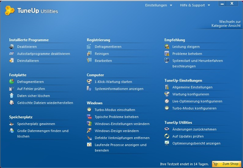The width and height of the screenshot is (243, 168).
Task: Click the Deinstallieren icon under Installierte Programme
Action: coord(12,61)
